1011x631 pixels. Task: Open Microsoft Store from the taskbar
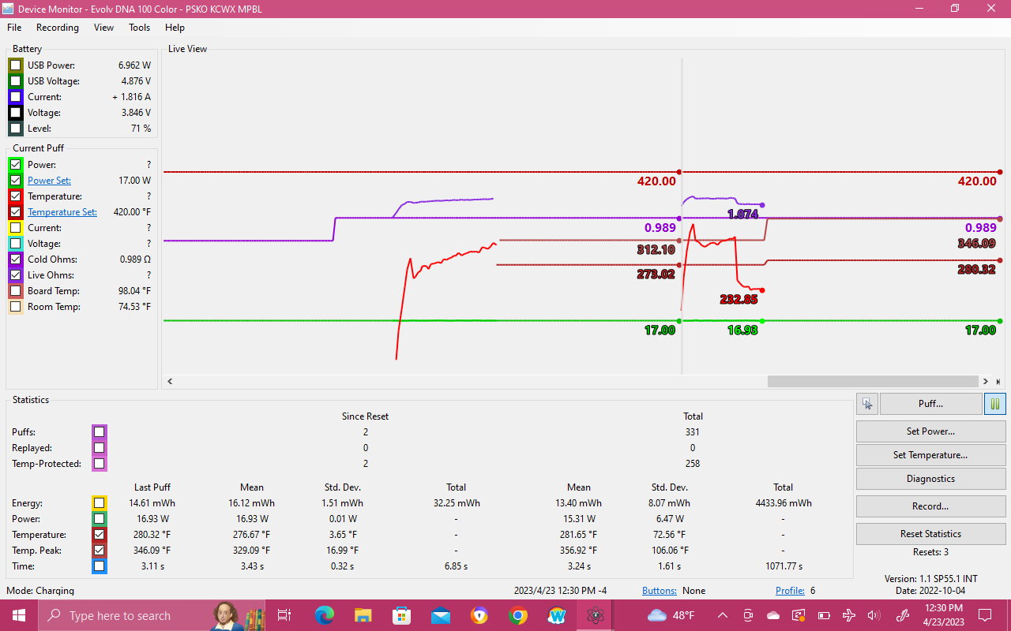click(401, 615)
